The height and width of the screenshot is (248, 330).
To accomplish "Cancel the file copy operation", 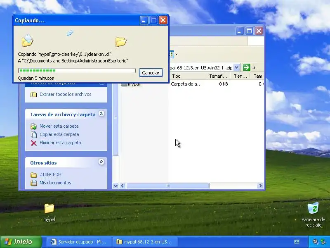I will tap(151, 73).
